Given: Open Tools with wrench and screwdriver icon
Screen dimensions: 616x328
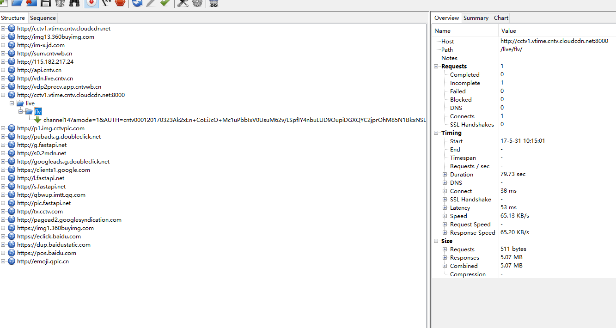Looking at the screenshot, I should tap(183, 3).
